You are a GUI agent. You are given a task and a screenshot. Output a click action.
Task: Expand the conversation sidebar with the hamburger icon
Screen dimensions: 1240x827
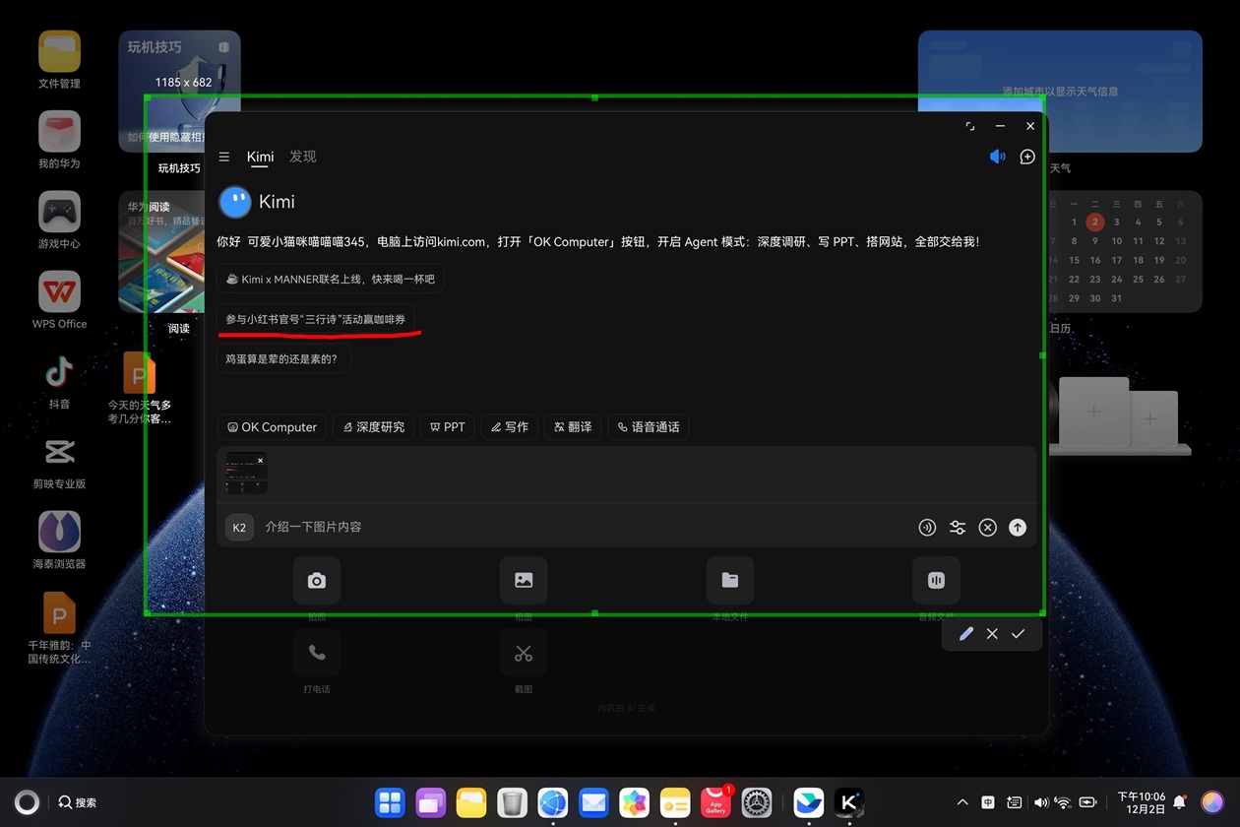click(x=224, y=156)
